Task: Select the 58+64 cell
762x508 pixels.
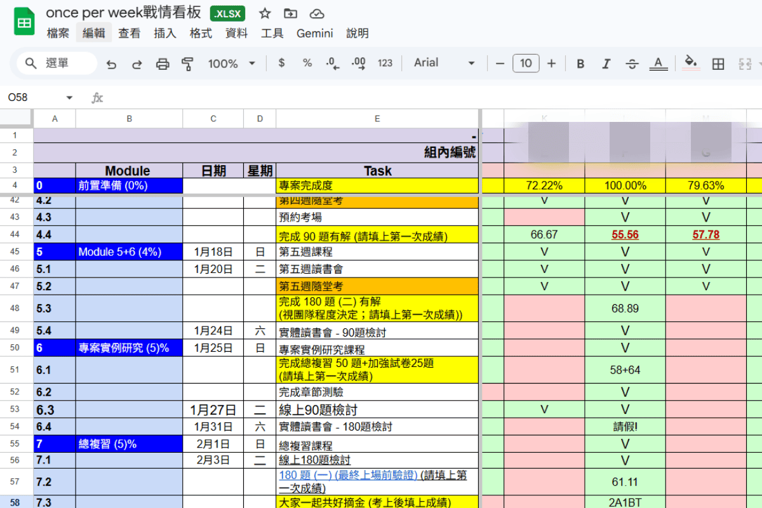Action: pos(625,370)
